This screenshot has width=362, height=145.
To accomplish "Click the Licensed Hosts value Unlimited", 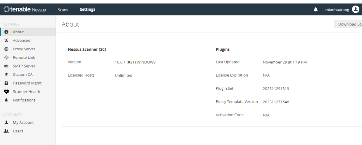I will [123, 76].
